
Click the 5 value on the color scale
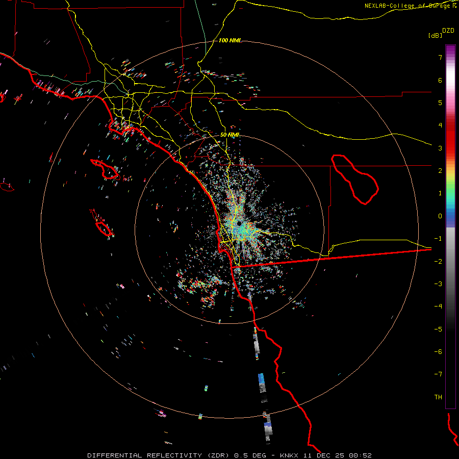point(440,103)
